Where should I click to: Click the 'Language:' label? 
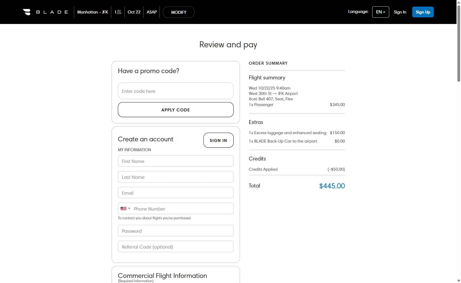[x=358, y=12]
